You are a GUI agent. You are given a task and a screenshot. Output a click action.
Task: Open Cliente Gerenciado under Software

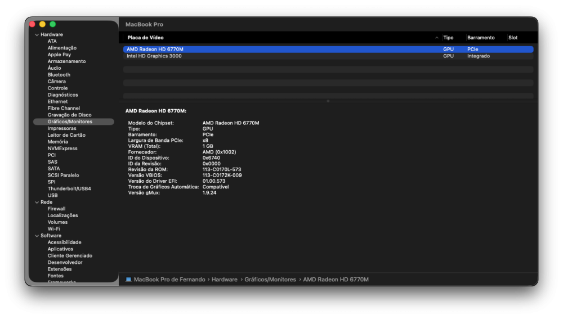click(70, 256)
